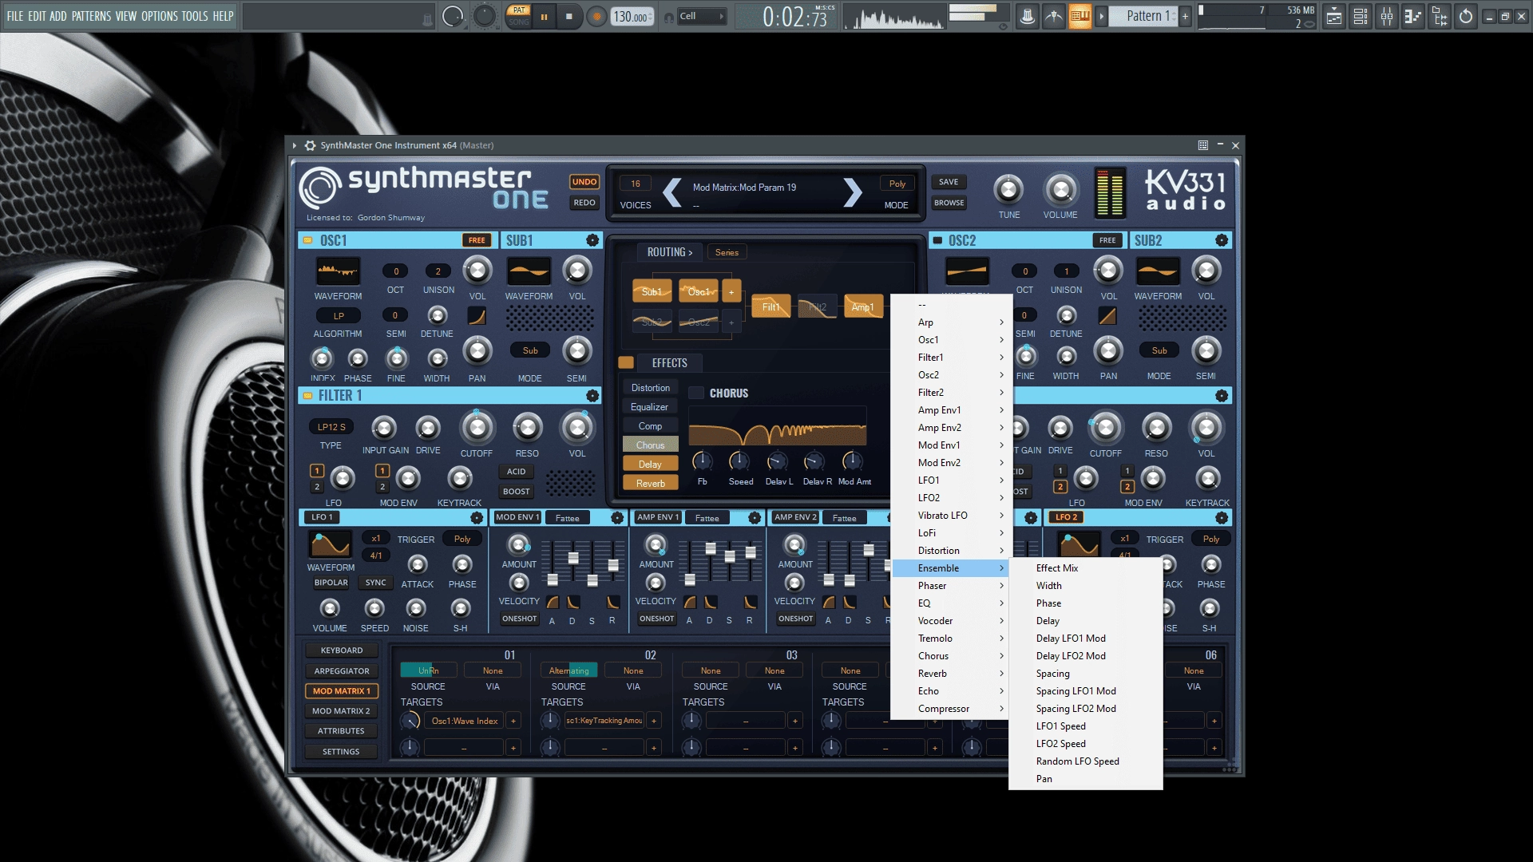The width and height of the screenshot is (1533, 862).
Task: Click the SUB2 gear settings icon
Action: pyautogui.click(x=1222, y=240)
